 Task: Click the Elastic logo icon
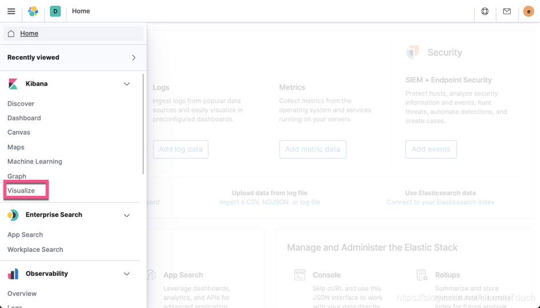33,11
